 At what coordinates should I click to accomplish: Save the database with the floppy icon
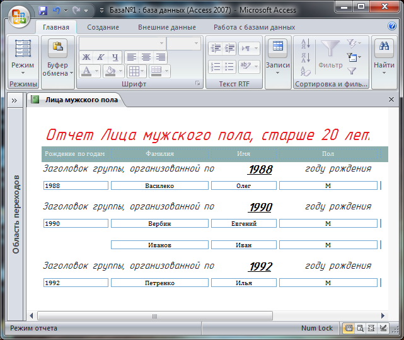pyautogui.click(x=43, y=11)
